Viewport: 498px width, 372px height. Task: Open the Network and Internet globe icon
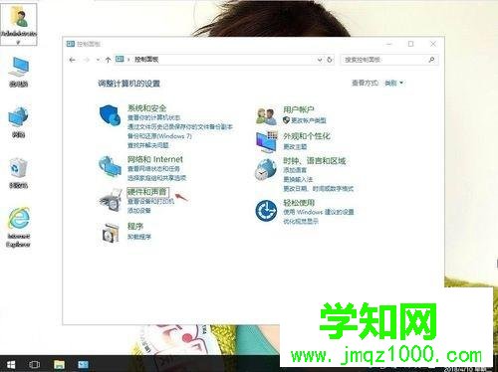point(110,166)
